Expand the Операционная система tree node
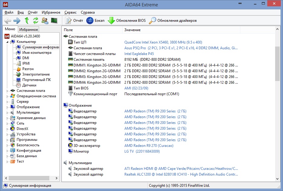This screenshot has width=283, height=191. [x=7, y=96]
